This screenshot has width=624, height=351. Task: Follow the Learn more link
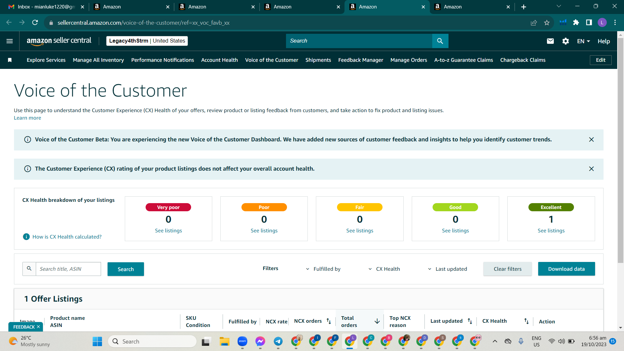point(27,118)
